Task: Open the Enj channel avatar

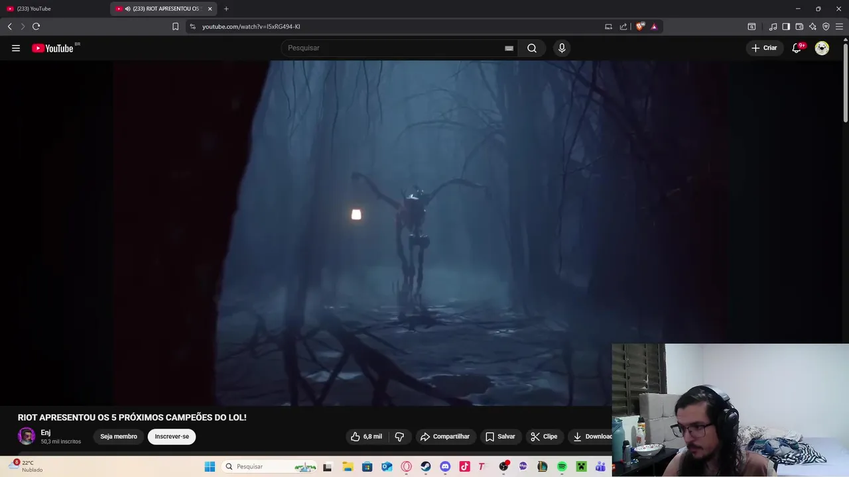Action: [x=27, y=436]
